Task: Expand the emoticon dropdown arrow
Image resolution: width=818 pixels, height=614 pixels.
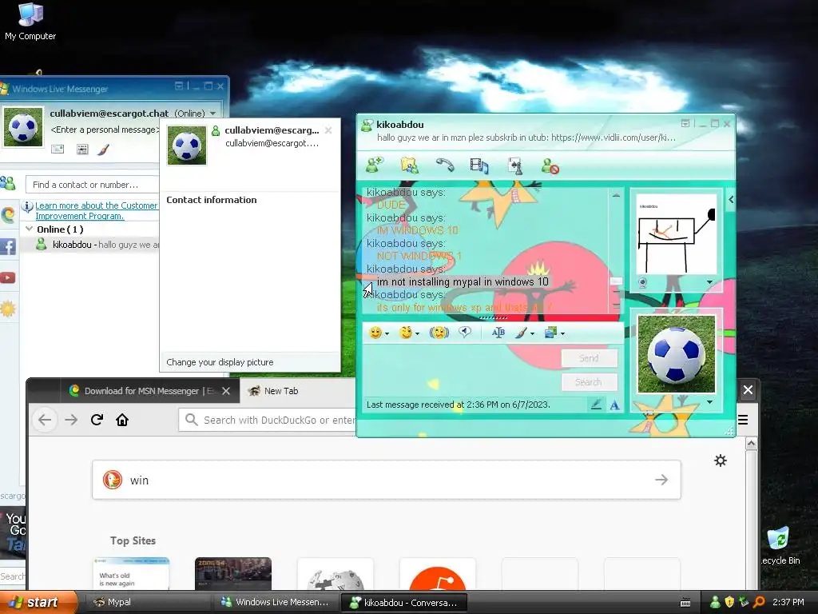Action: coord(387,333)
